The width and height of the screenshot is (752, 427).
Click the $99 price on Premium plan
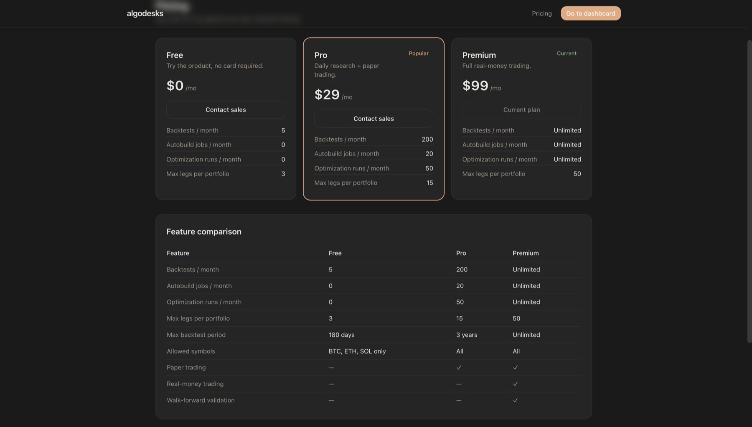[x=475, y=86]
